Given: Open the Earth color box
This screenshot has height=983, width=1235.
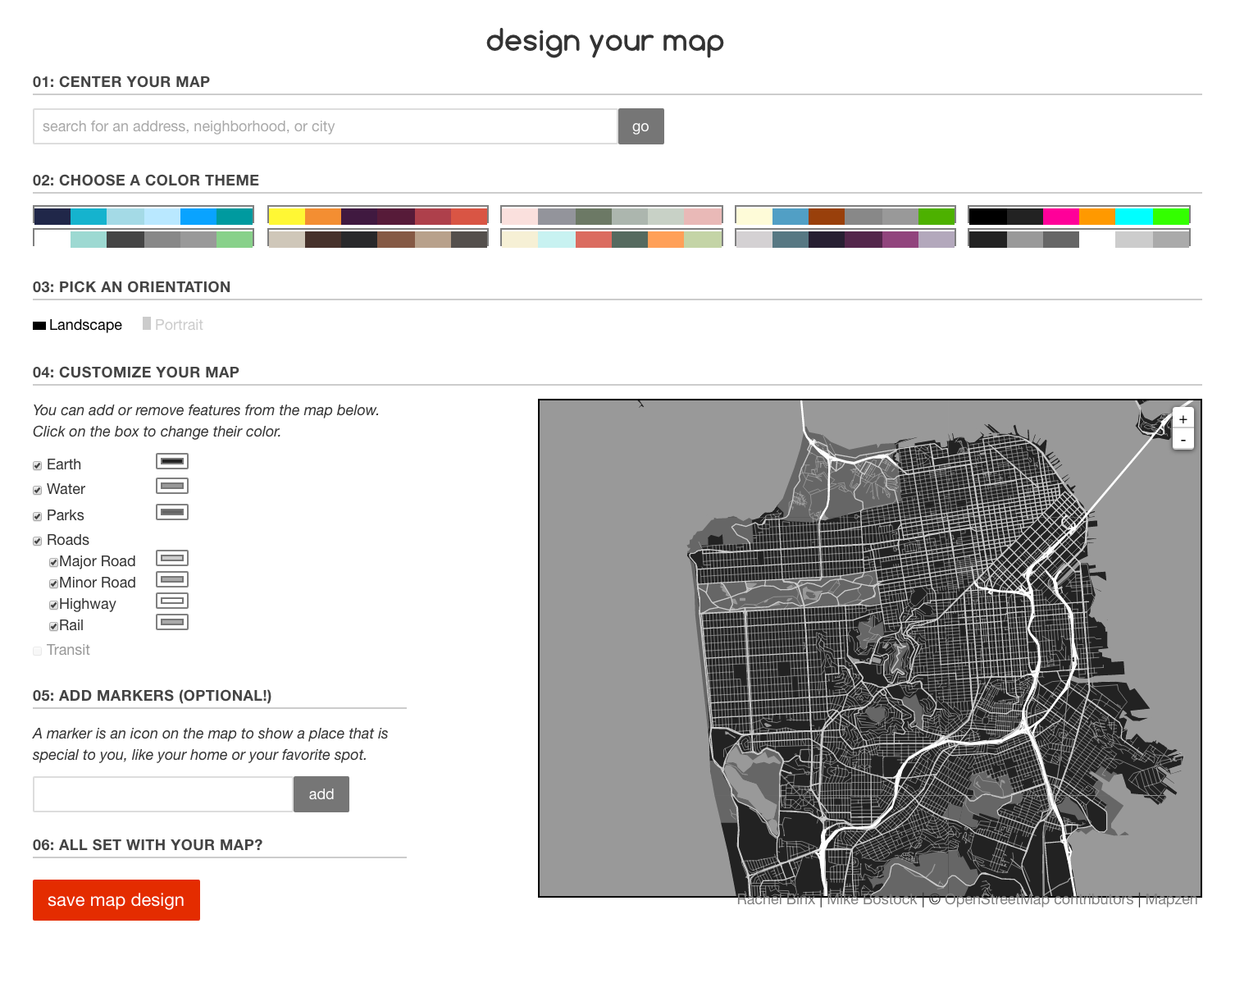Looking at the screenshot, I should [x=171, y=461].
